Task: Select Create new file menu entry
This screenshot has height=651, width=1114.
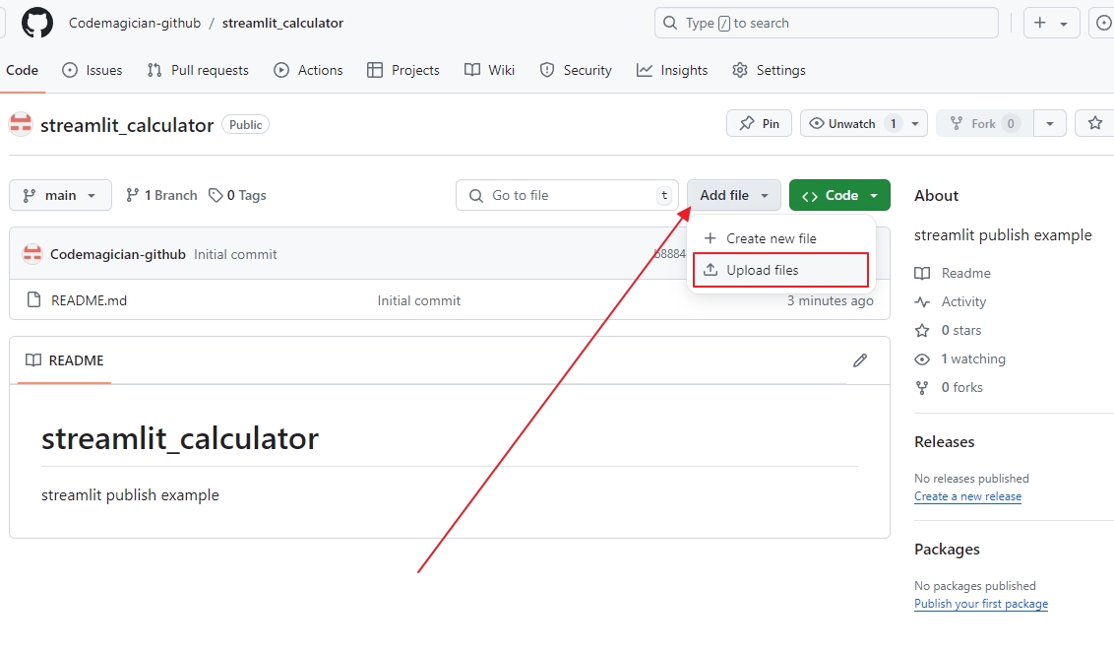Action: point(780,238)
